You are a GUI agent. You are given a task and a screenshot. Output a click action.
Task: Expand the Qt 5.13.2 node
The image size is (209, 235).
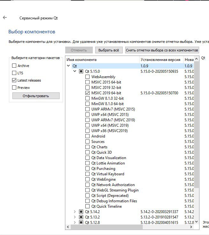[75, 217]
